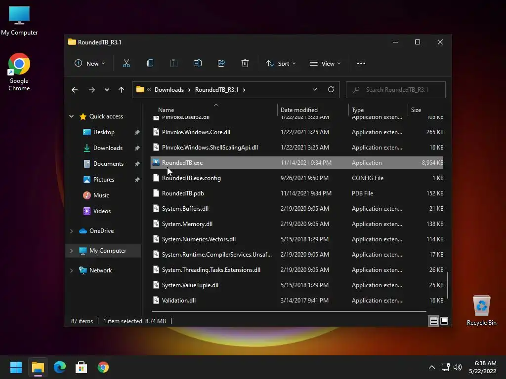Collapse the Quick access tree
The height and width of the screenshot is (379, 506).
click(71, 116)
